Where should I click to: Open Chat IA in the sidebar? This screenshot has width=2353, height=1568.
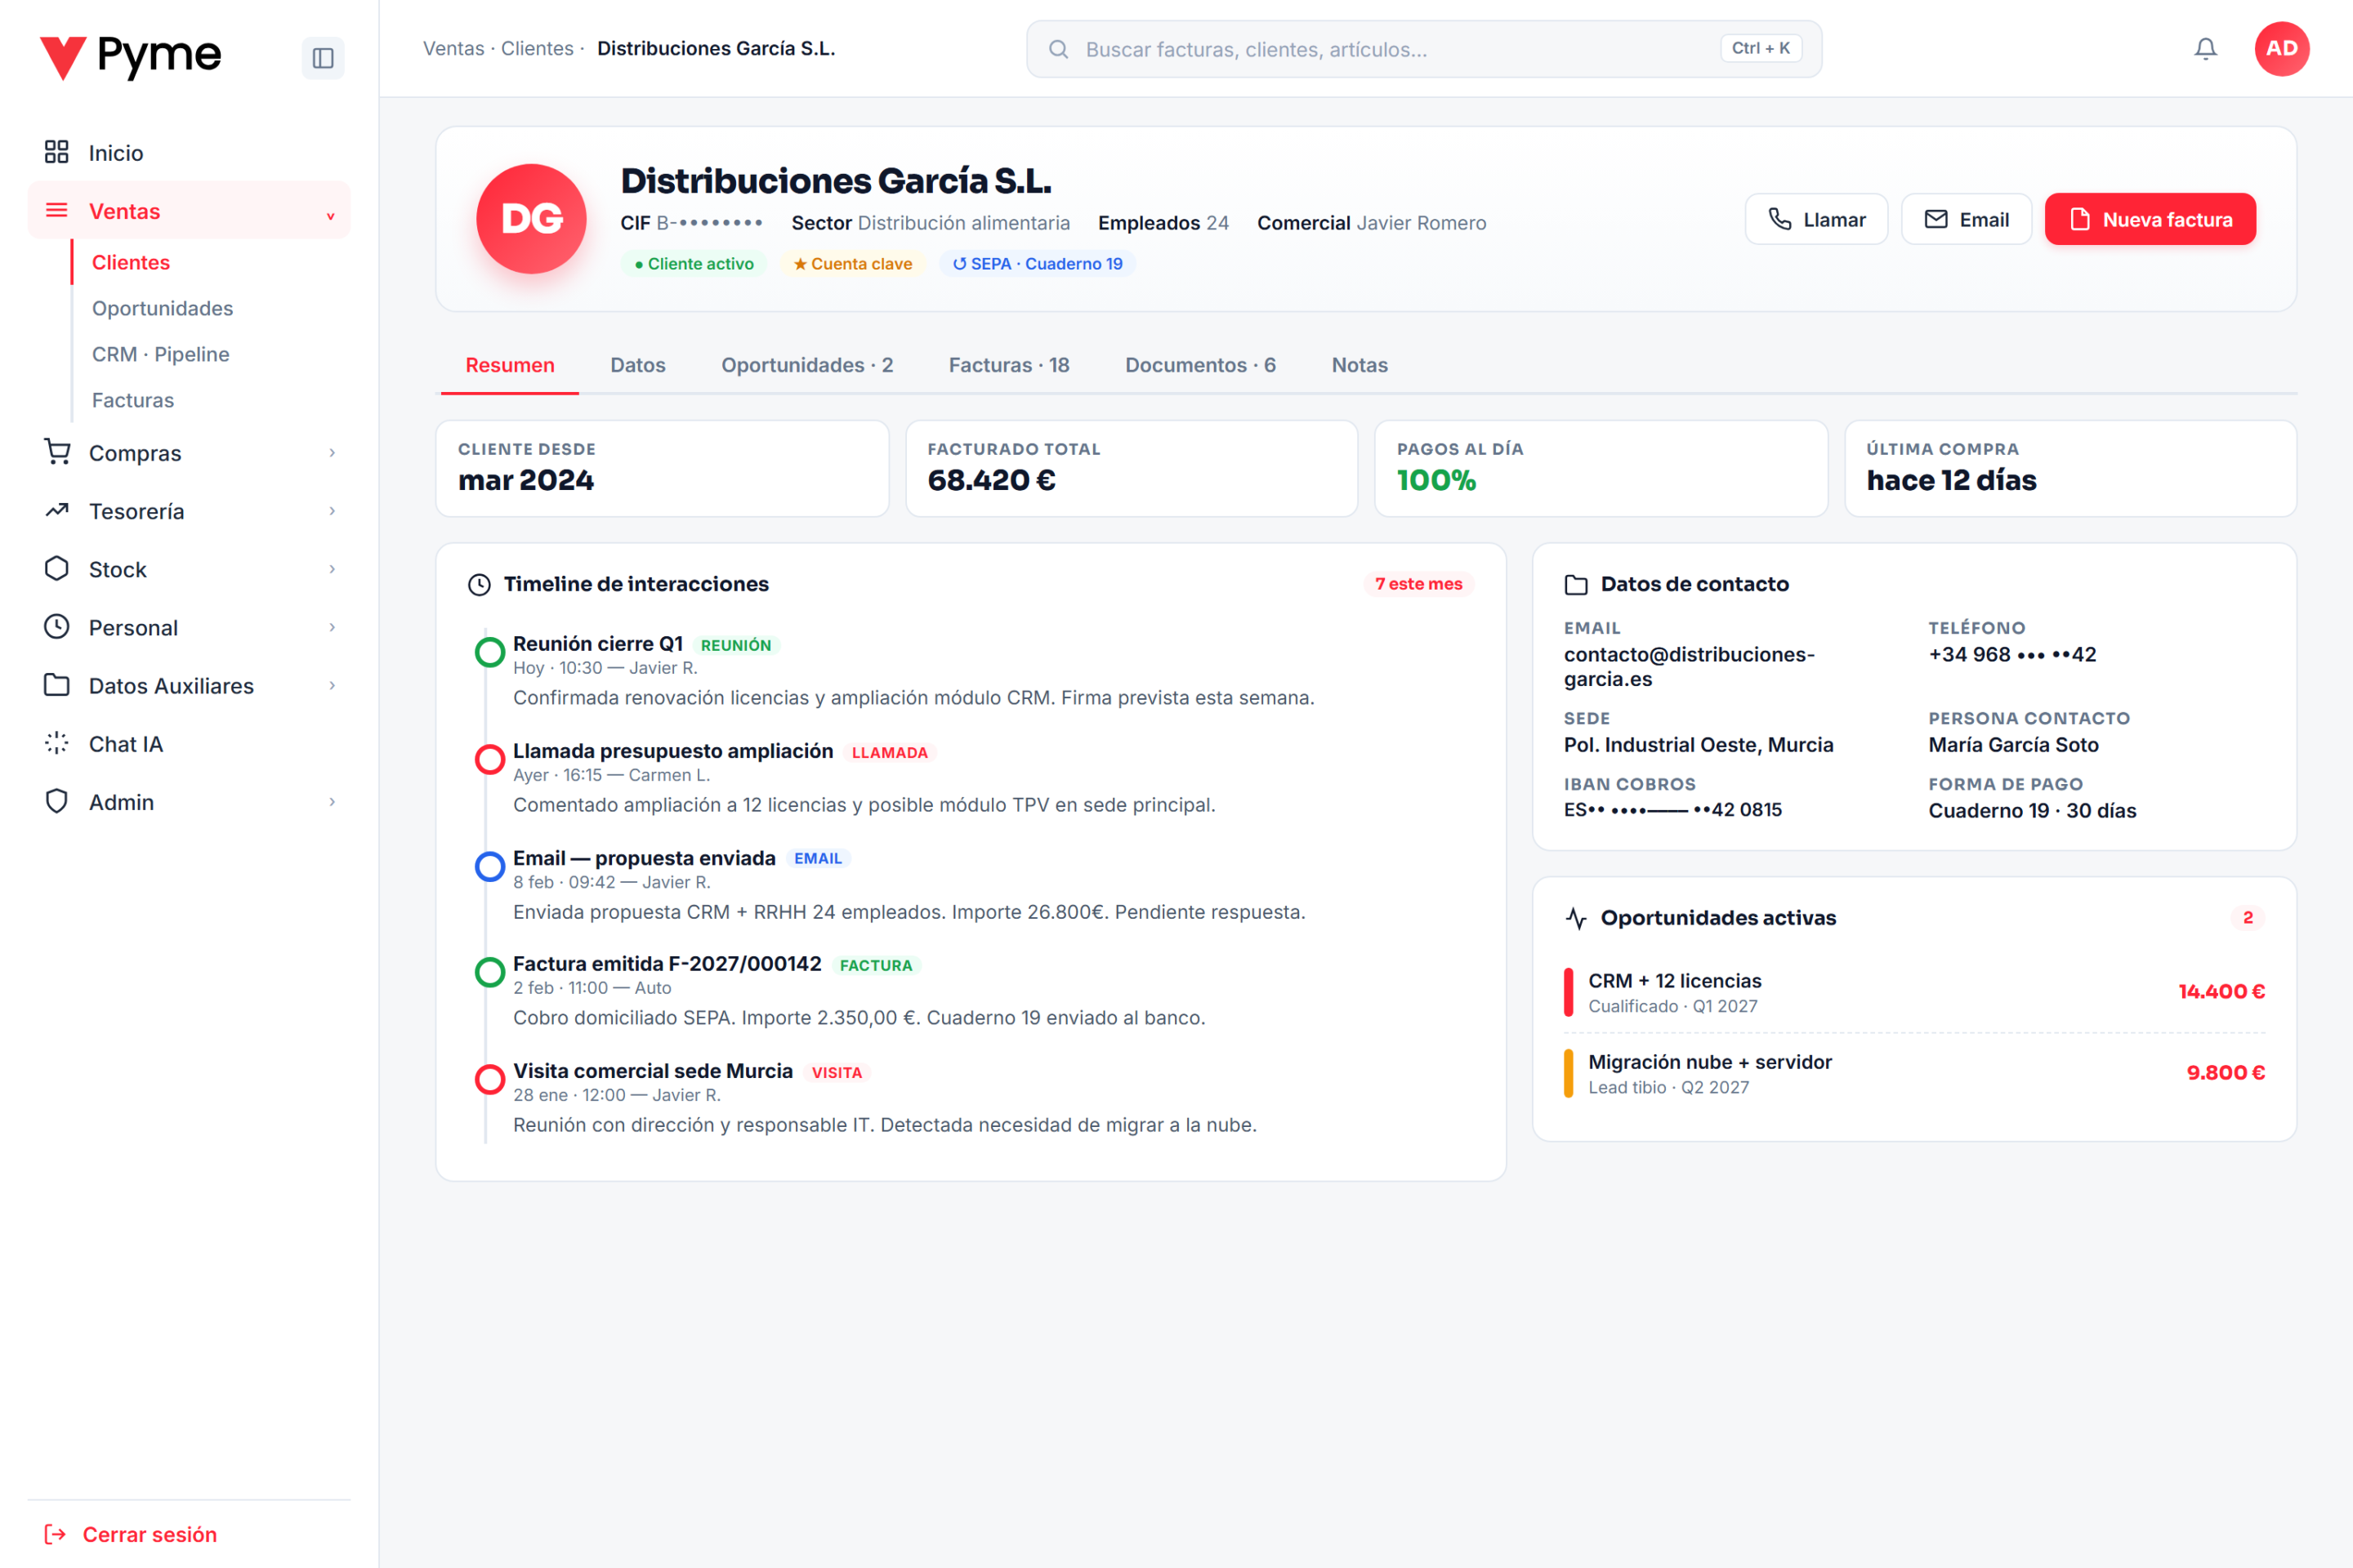pos(189,743)
